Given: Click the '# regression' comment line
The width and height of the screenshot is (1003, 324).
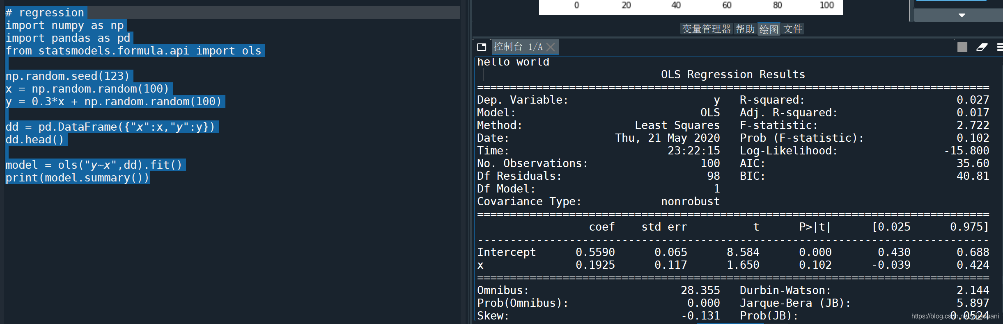Looking at the screenshot, I should 45,13.
